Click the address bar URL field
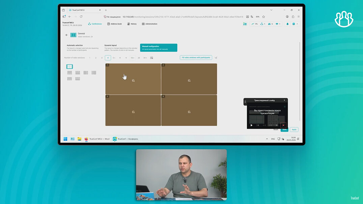Screen dimensions: 363x204 (x=183, y=17)
